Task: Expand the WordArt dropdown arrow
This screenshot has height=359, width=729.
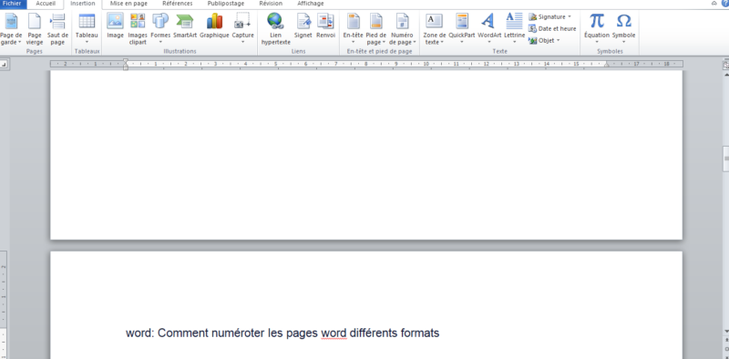Action: 489,42
